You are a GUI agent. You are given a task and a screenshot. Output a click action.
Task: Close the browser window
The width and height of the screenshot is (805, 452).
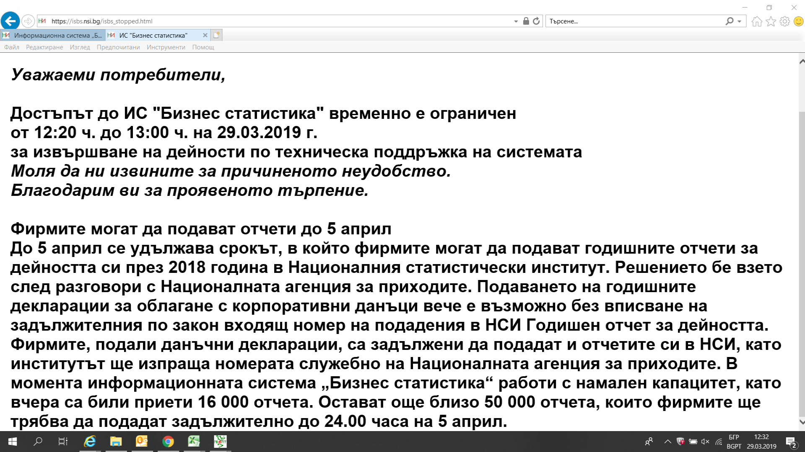(x=794, y=7)
